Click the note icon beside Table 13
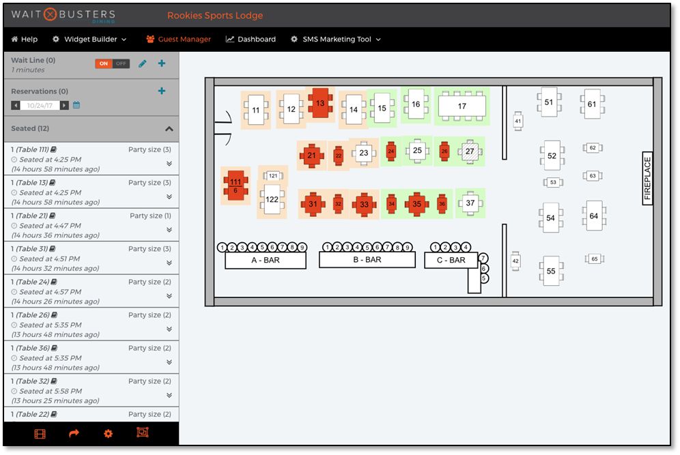 [x=53, y=182]
